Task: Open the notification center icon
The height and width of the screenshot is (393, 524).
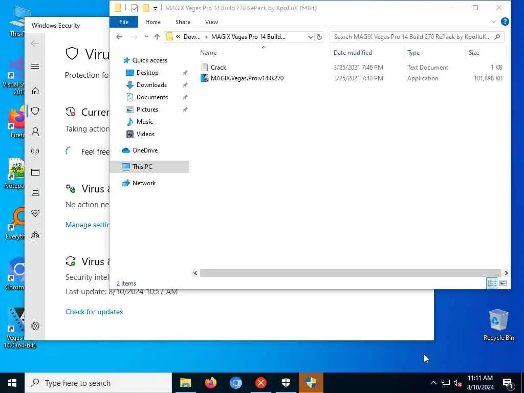Action: [508, 383]
